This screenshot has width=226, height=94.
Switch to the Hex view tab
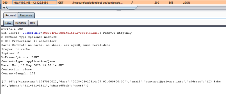click(33, 23)
